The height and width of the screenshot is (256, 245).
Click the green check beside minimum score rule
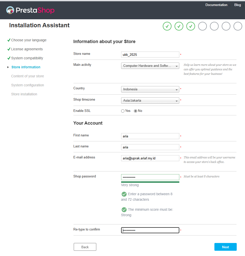click(124, 210)
